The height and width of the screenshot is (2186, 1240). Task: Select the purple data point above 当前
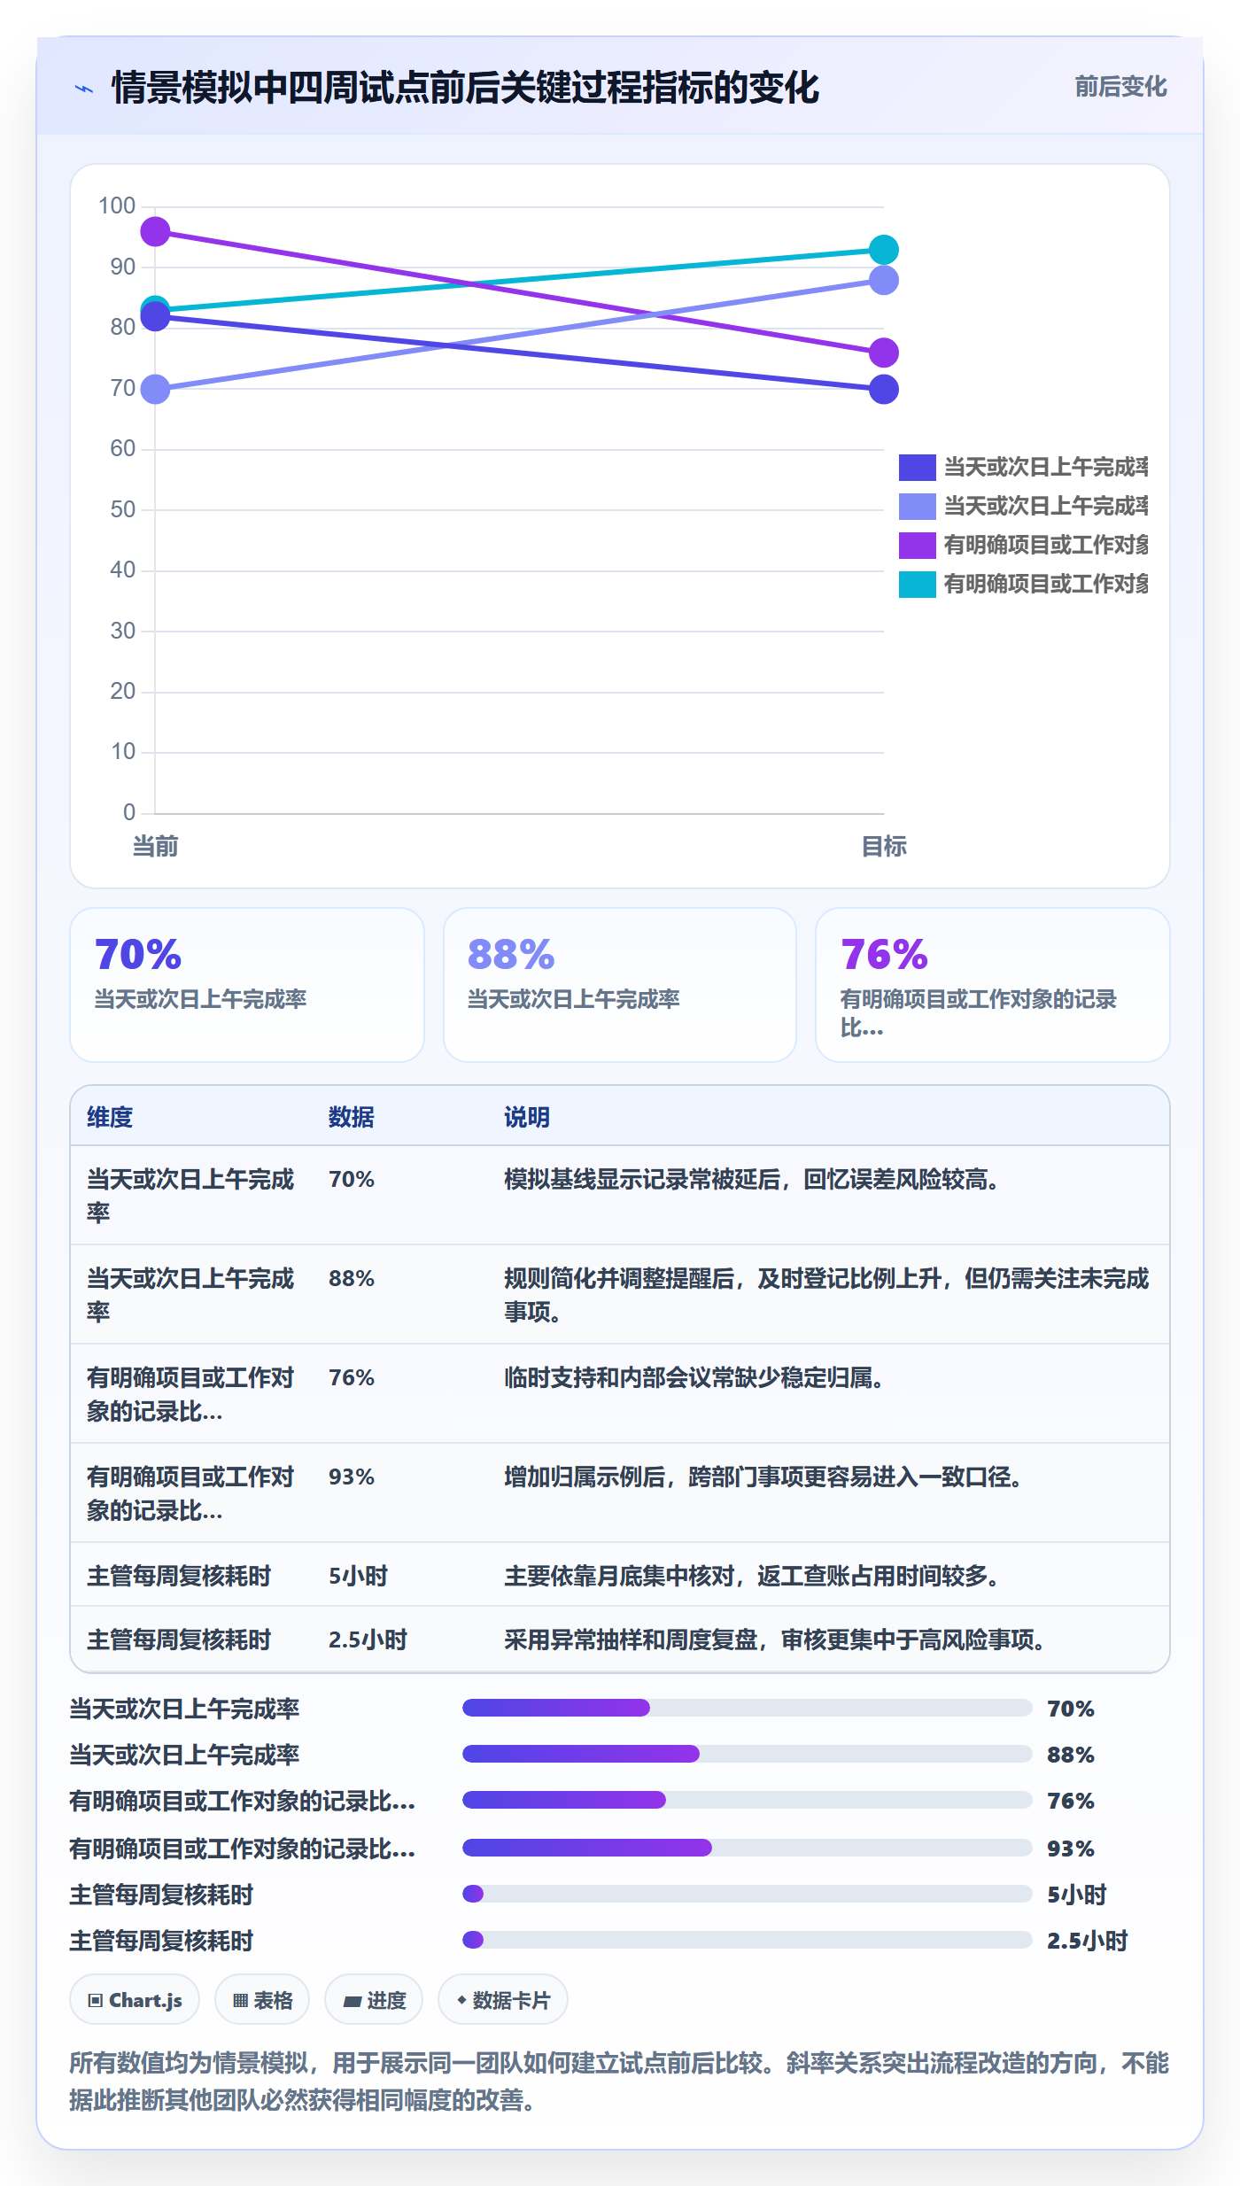155,232
